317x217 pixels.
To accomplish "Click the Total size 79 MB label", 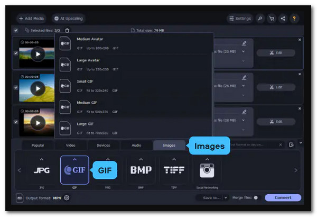I will (147, 30).
